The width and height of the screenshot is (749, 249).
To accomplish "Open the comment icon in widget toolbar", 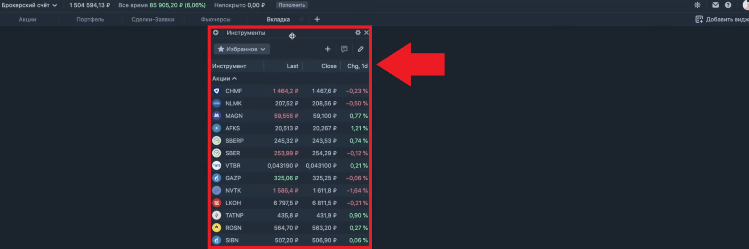I will (344, 49).
